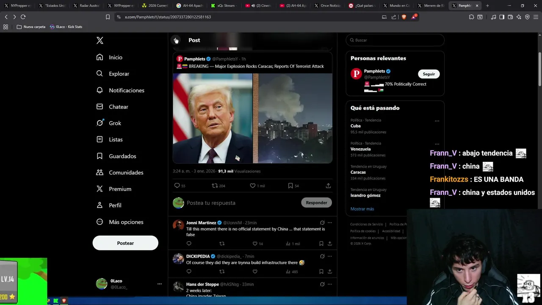Screen dimensions: 542x305
Task: Switch to the 2026 Current browser tab
Action: 156,6
